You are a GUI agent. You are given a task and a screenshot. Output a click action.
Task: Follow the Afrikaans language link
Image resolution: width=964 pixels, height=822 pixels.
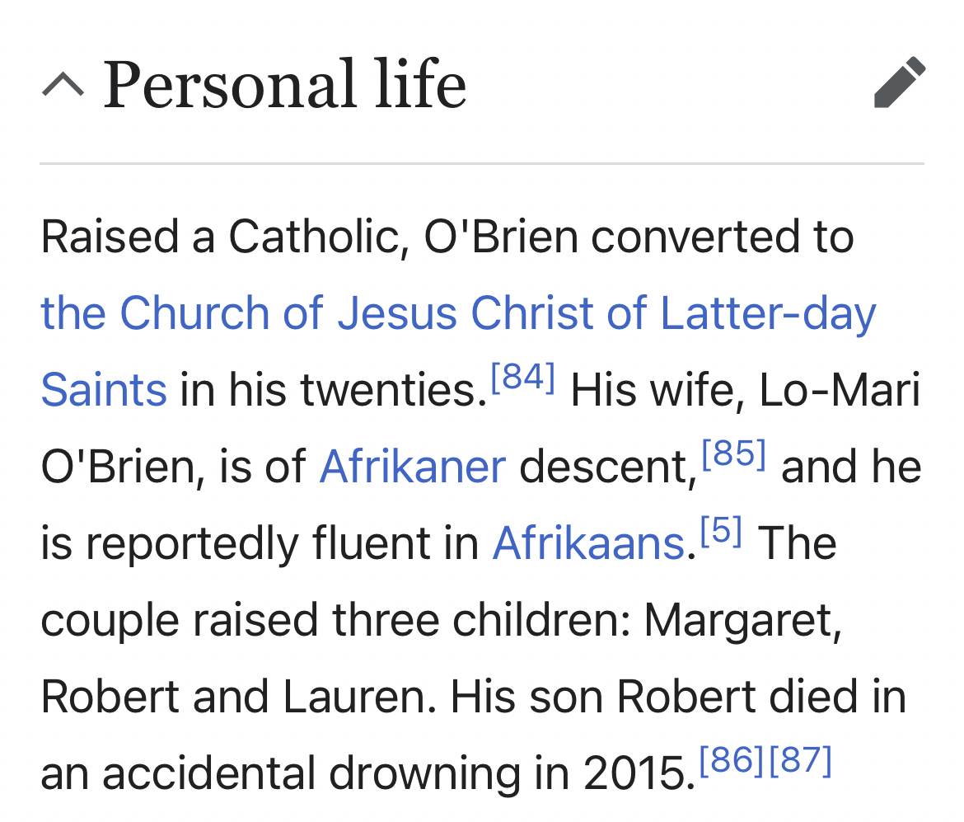click(x=588, y=544)
